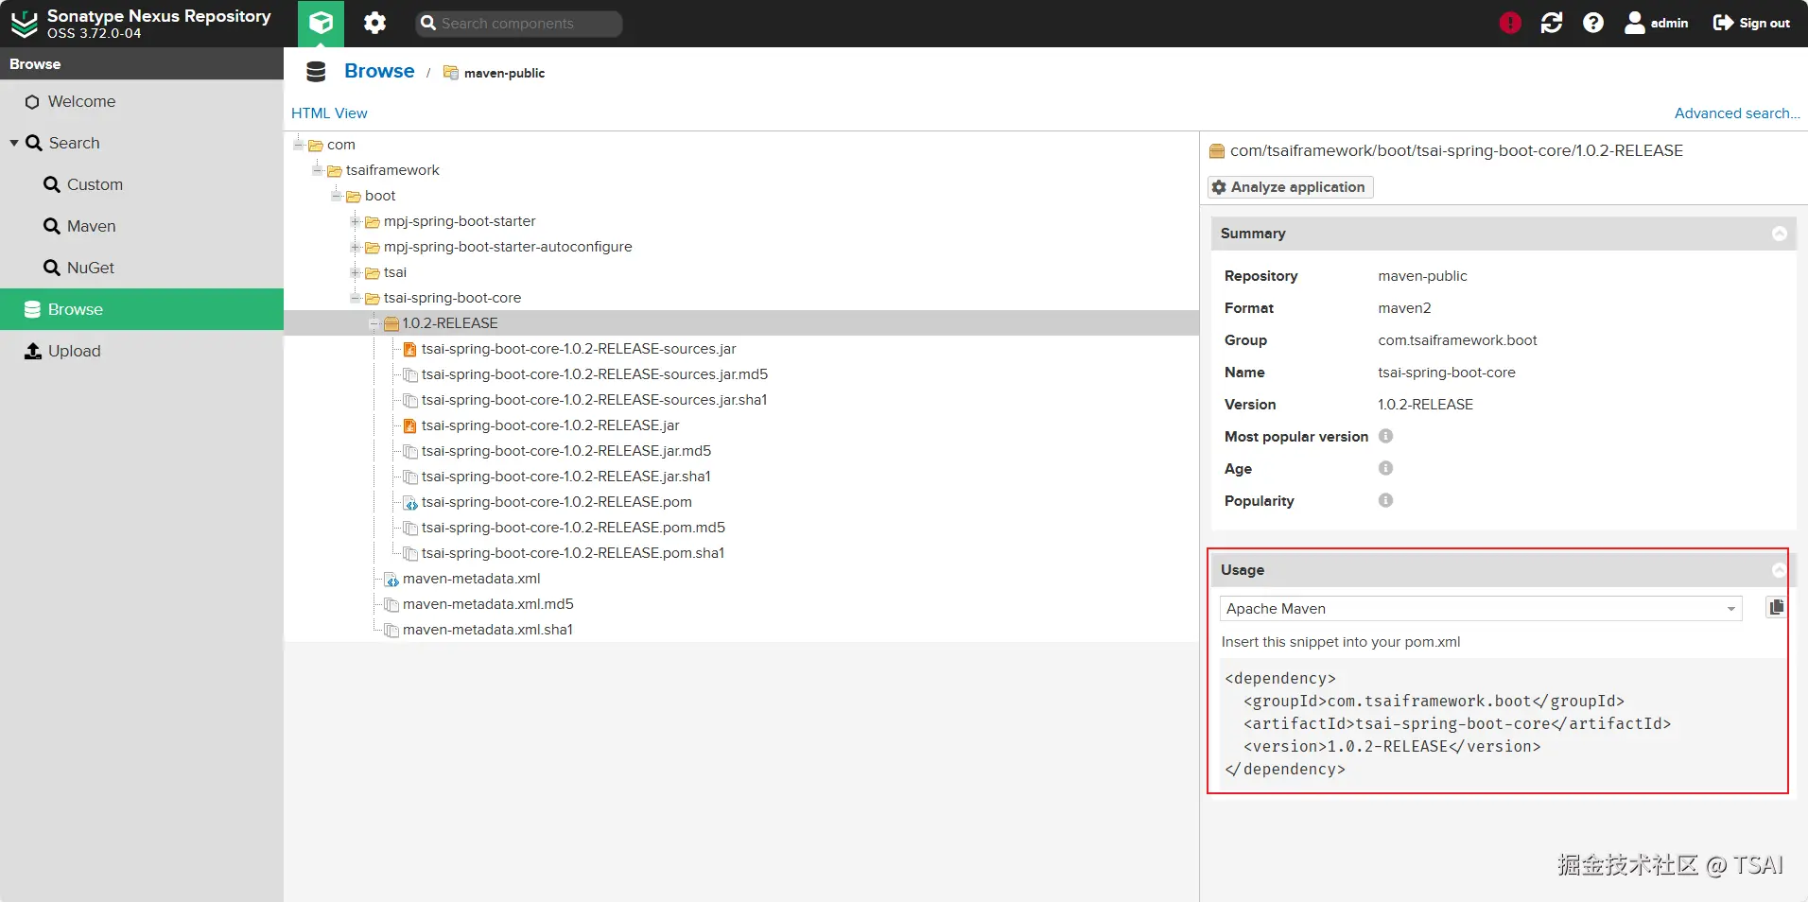Click the Browse cube icon in header
Screen dimensions: 1808x902
321,23
